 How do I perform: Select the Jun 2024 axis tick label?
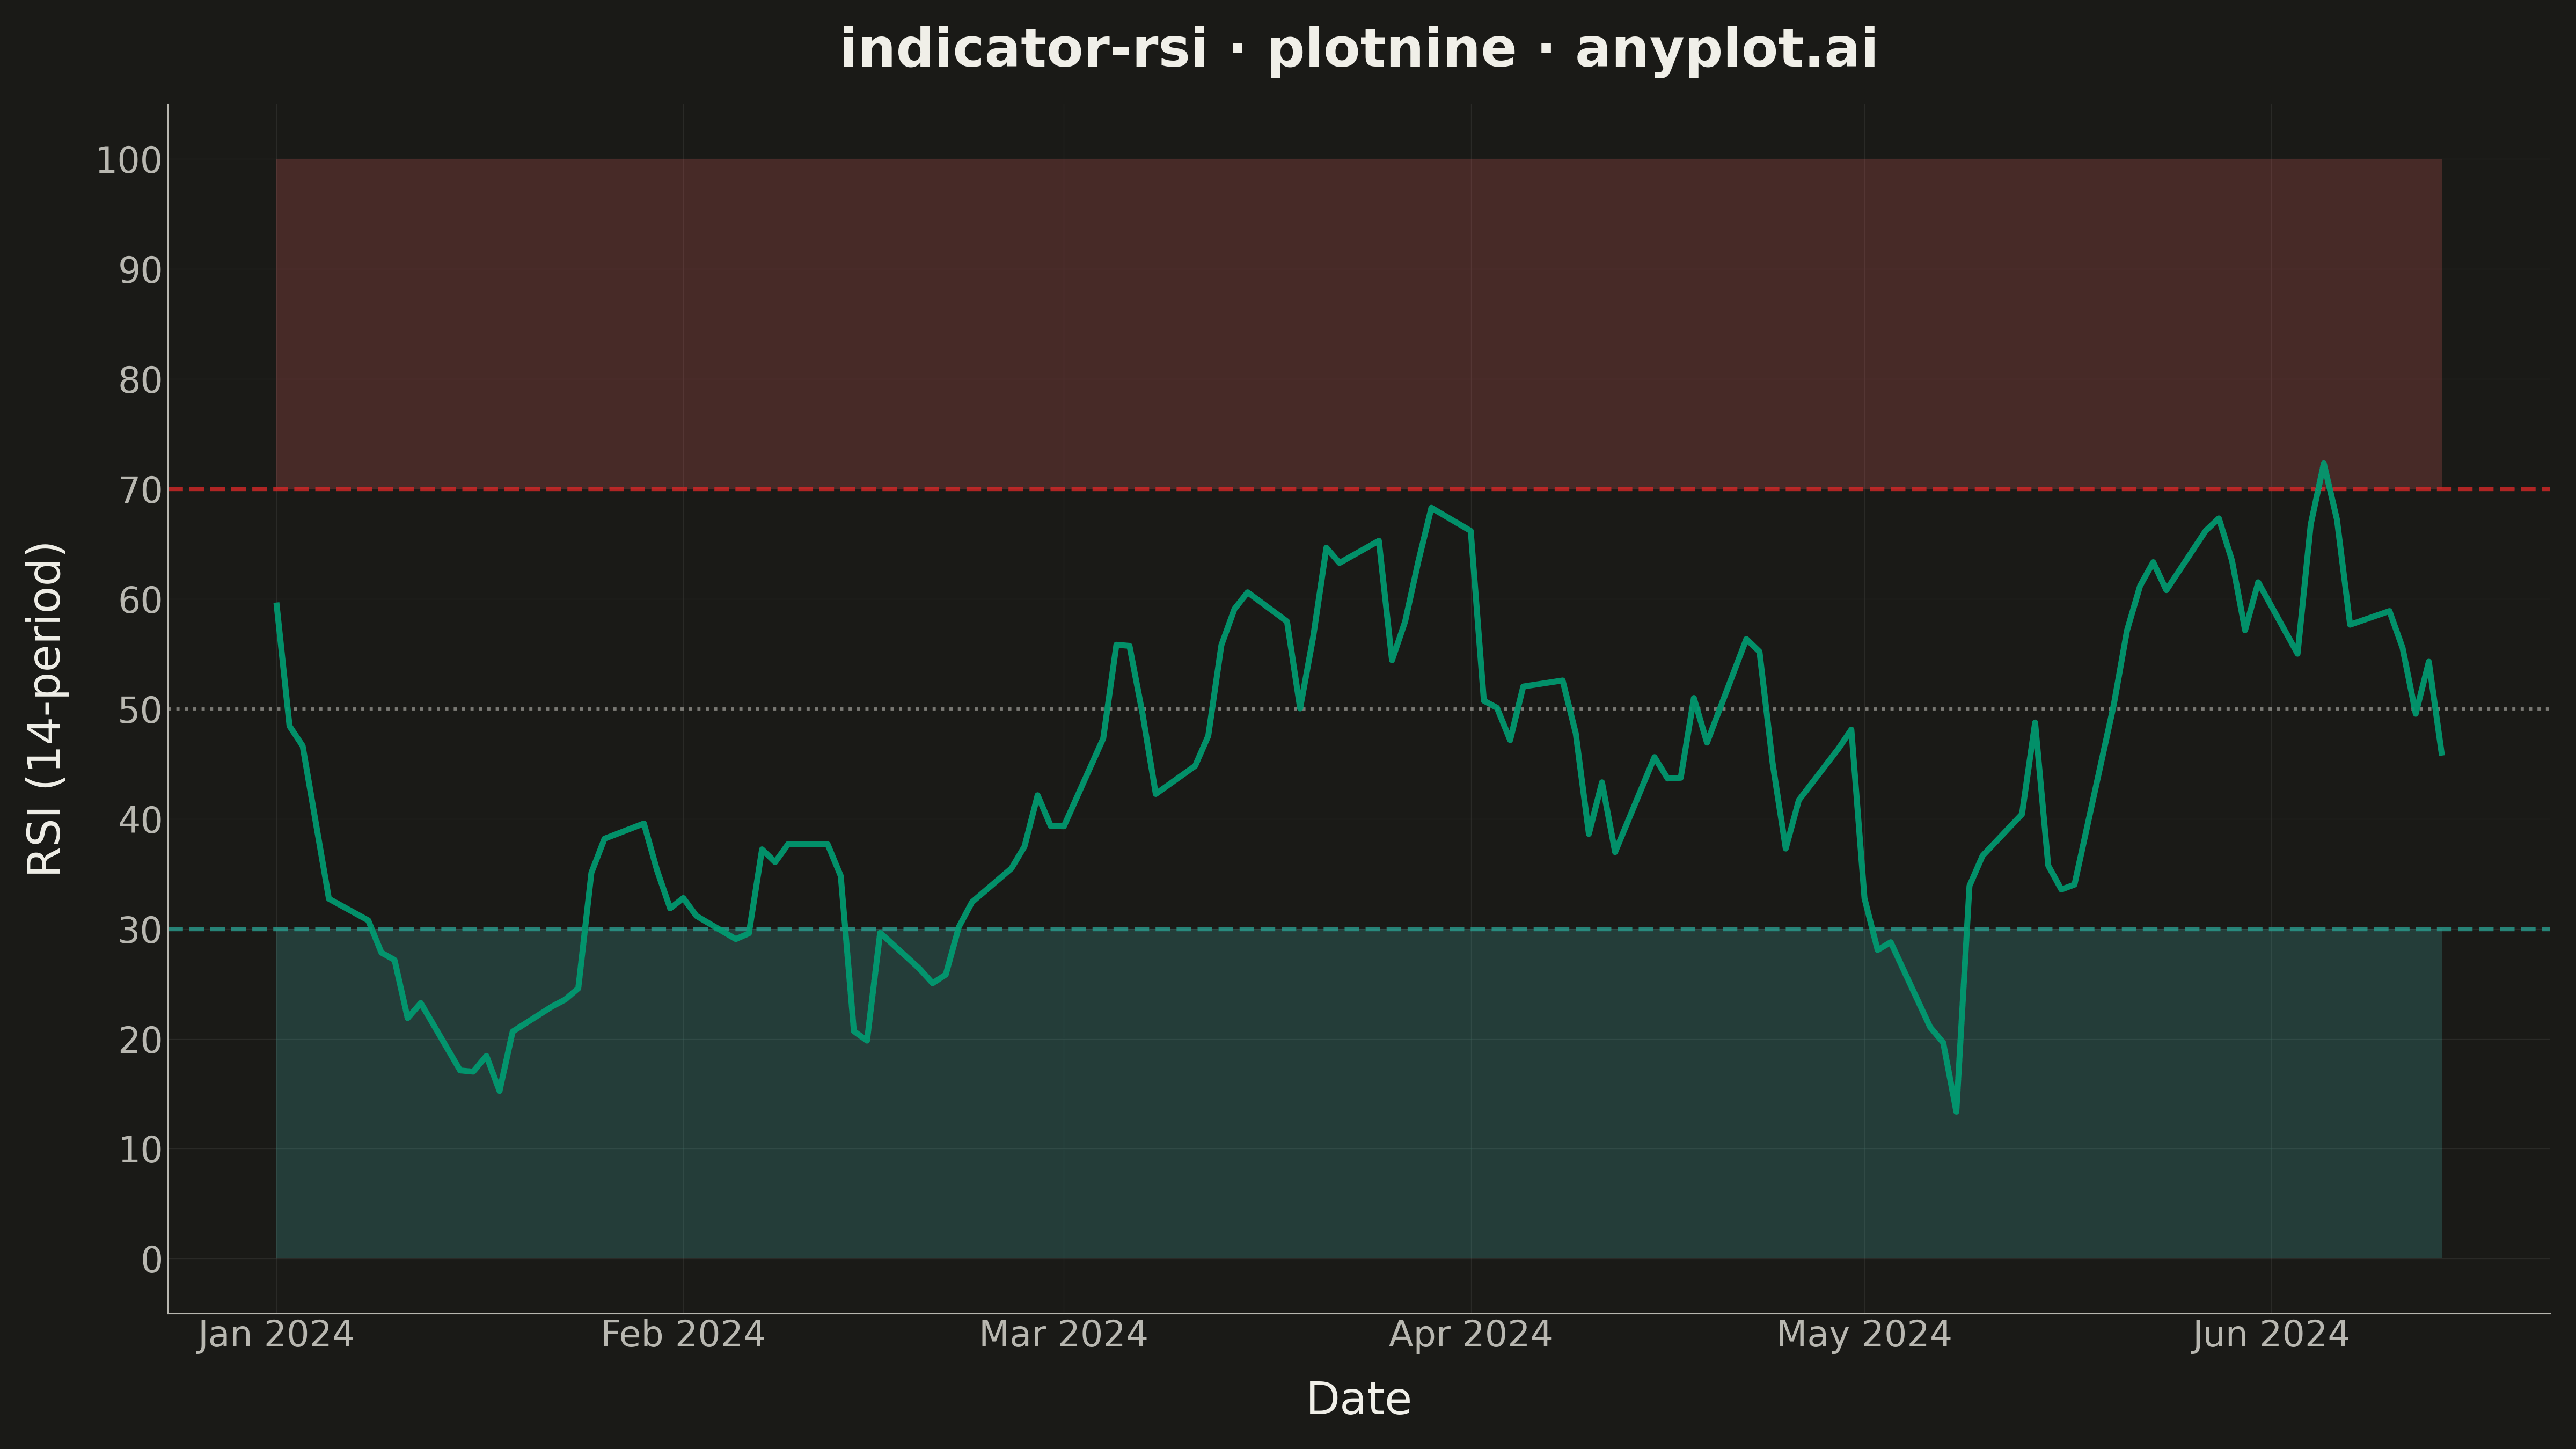tap(2270, 1334)
